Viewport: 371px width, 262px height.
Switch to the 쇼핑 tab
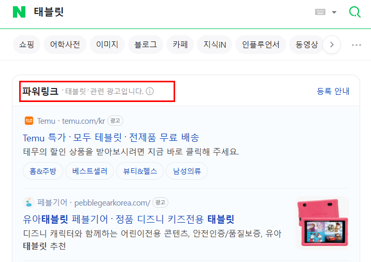point(26,45)
